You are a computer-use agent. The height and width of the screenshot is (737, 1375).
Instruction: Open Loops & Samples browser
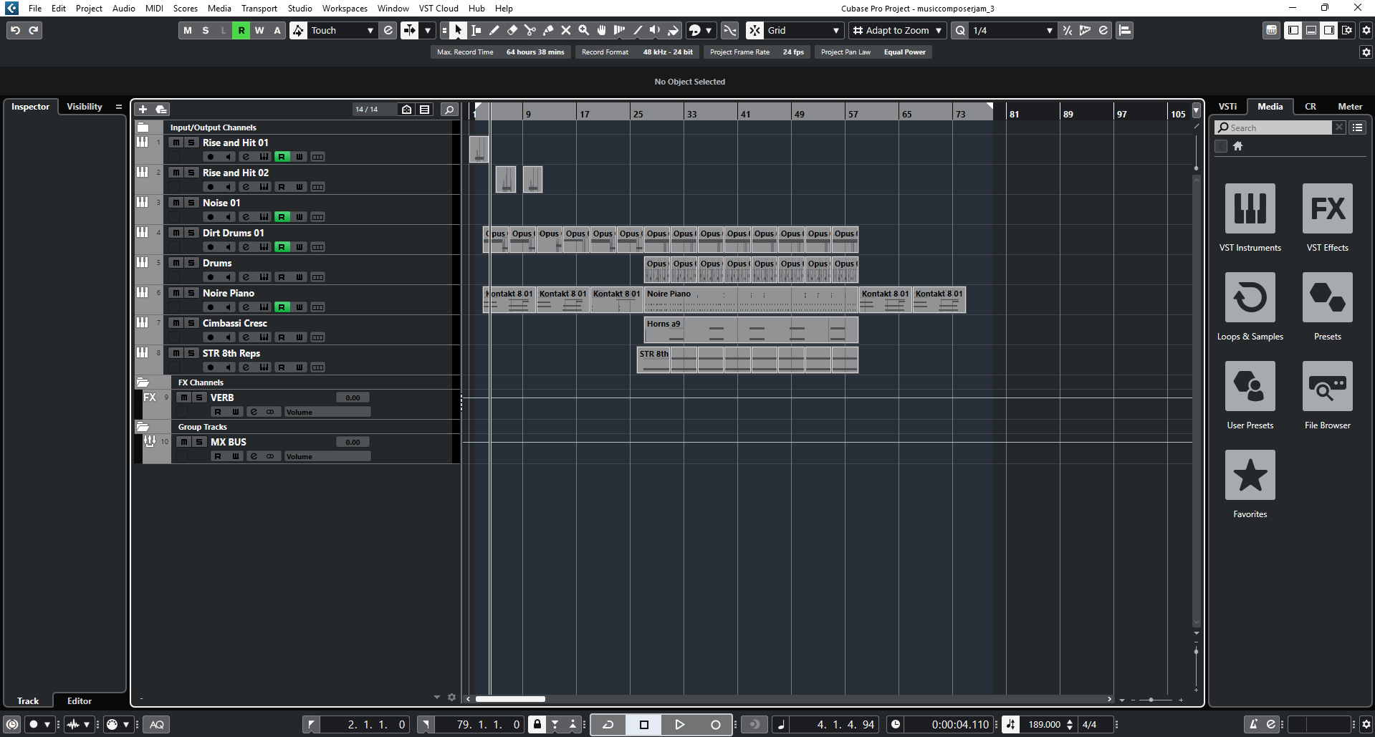click(1250, 297)
